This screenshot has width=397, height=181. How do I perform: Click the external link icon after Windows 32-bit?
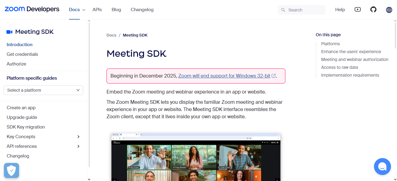(274, 76)
